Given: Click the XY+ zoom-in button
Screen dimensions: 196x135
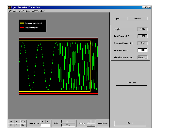Looking at the screenshot, I should tap(23, 122).
